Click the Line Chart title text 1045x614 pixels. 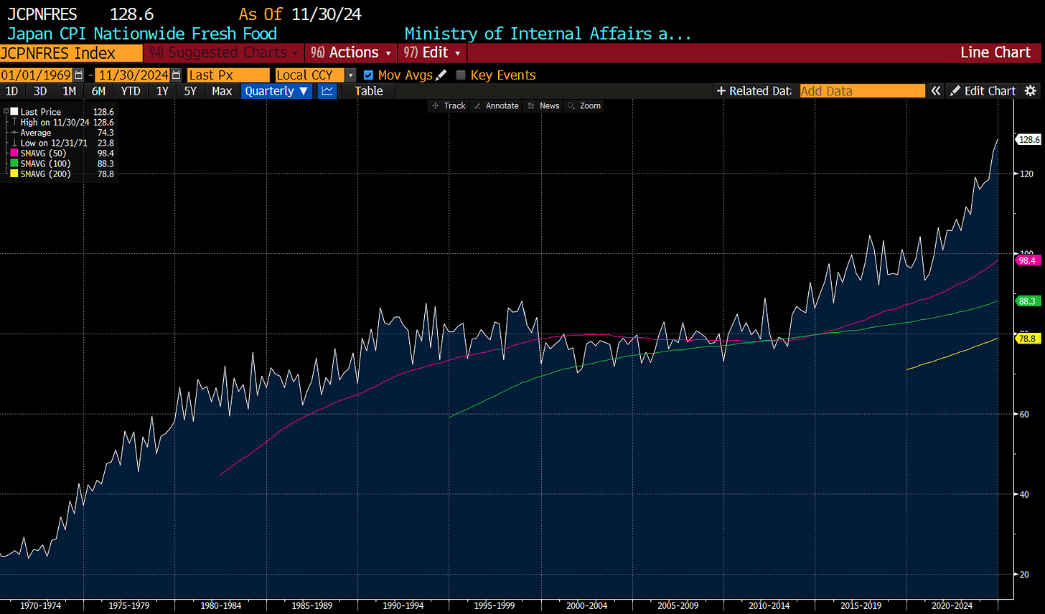(x=995, y=52)
